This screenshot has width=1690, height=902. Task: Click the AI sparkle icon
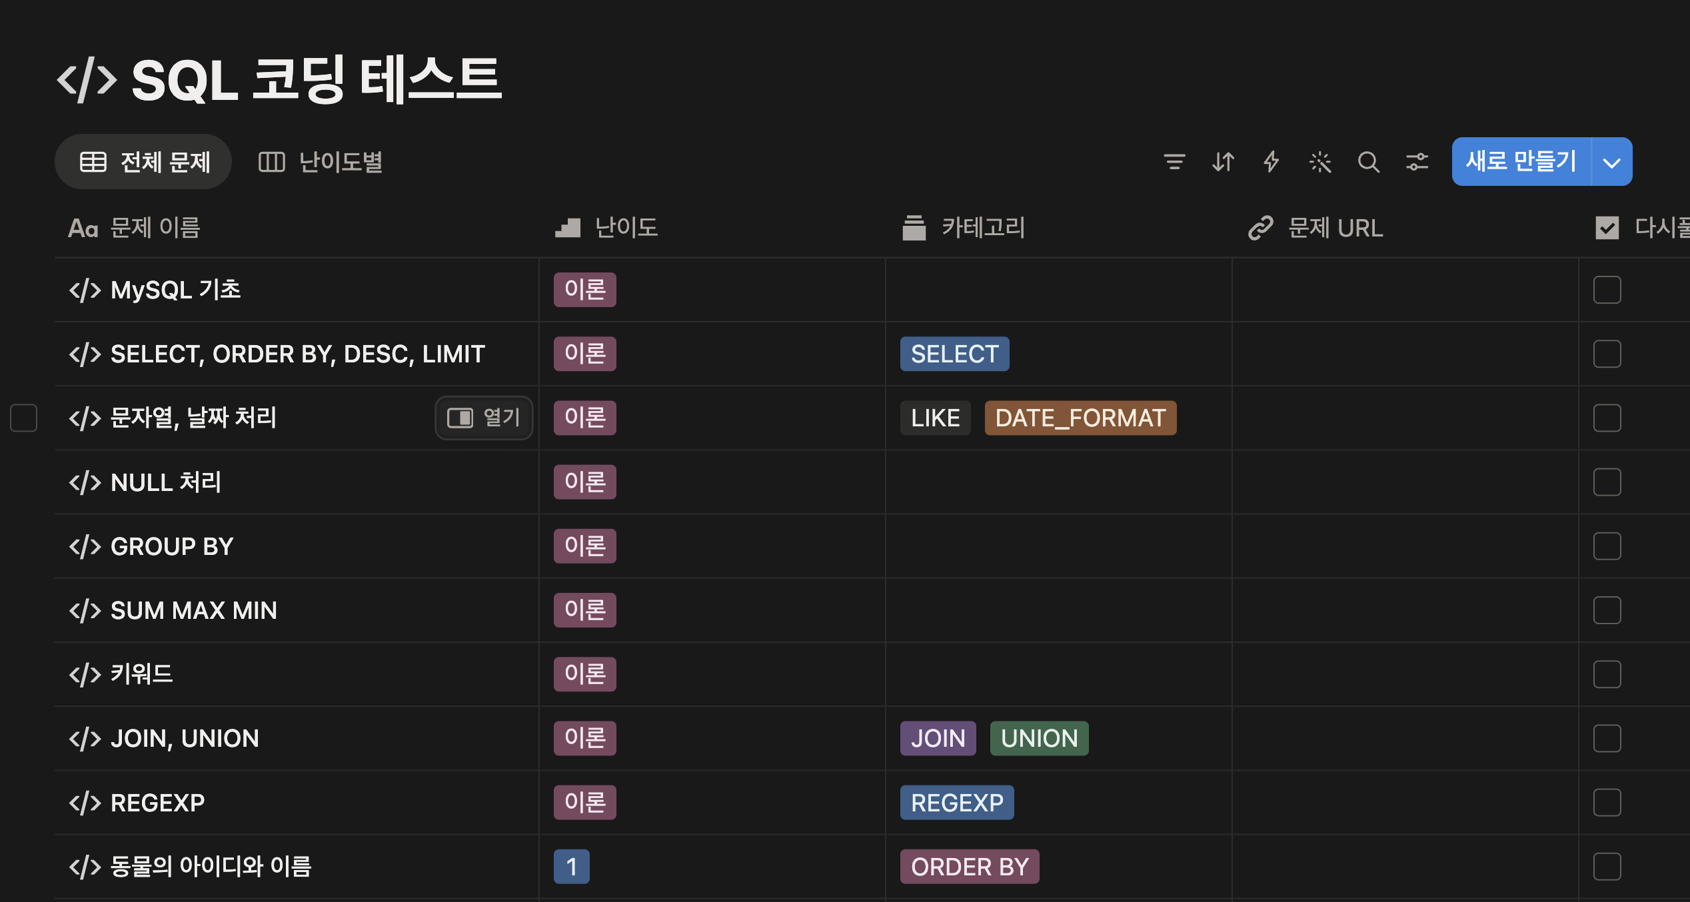point(1319,162)
